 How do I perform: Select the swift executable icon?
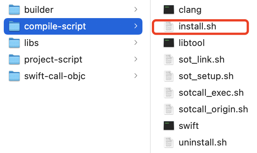(x=169, y=126)
